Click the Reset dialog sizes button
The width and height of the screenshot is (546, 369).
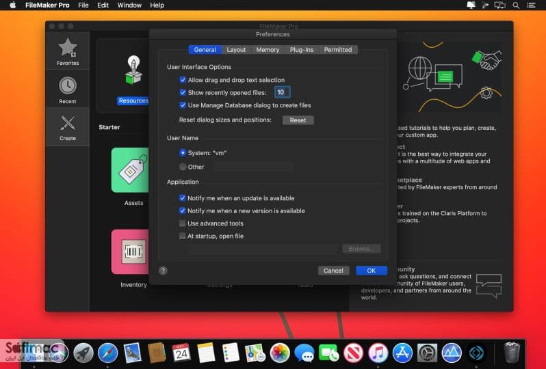[298, 120]
